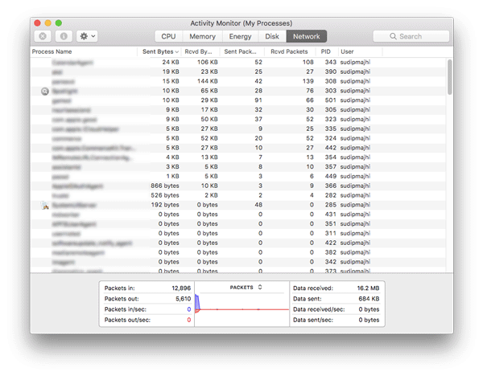The width and height of the screenshot is (483, 376).
Task: Sort by the User column header
Action: (360, 51)
